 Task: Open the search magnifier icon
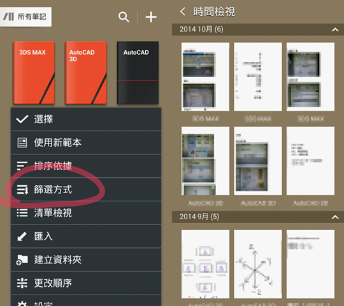124,17
